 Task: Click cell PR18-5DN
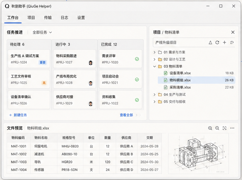[x=69, y=170]
